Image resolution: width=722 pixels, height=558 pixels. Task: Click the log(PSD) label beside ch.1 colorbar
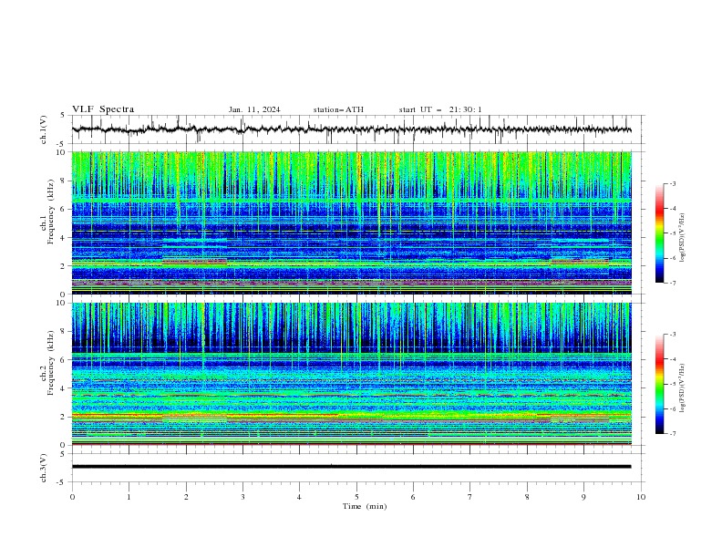[x=682, y=238]
